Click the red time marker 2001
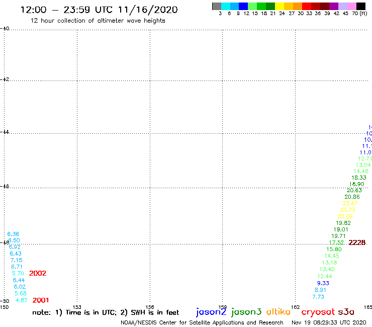 (x=41, y=300)
